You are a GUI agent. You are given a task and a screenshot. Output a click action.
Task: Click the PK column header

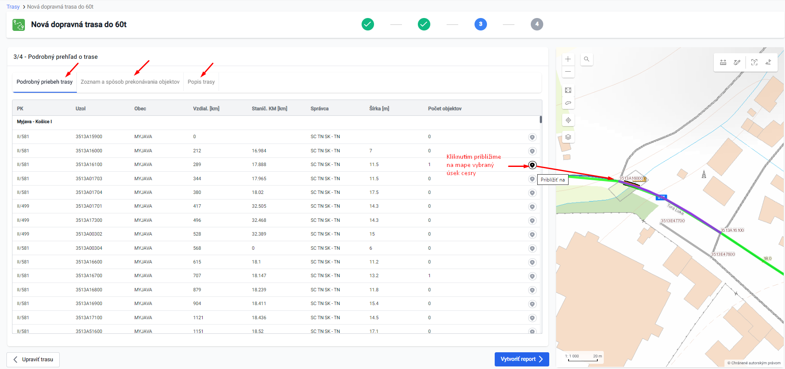click(x=20, y=109)
